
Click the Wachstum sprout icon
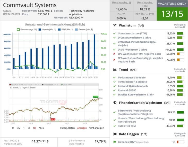point(115,25)
